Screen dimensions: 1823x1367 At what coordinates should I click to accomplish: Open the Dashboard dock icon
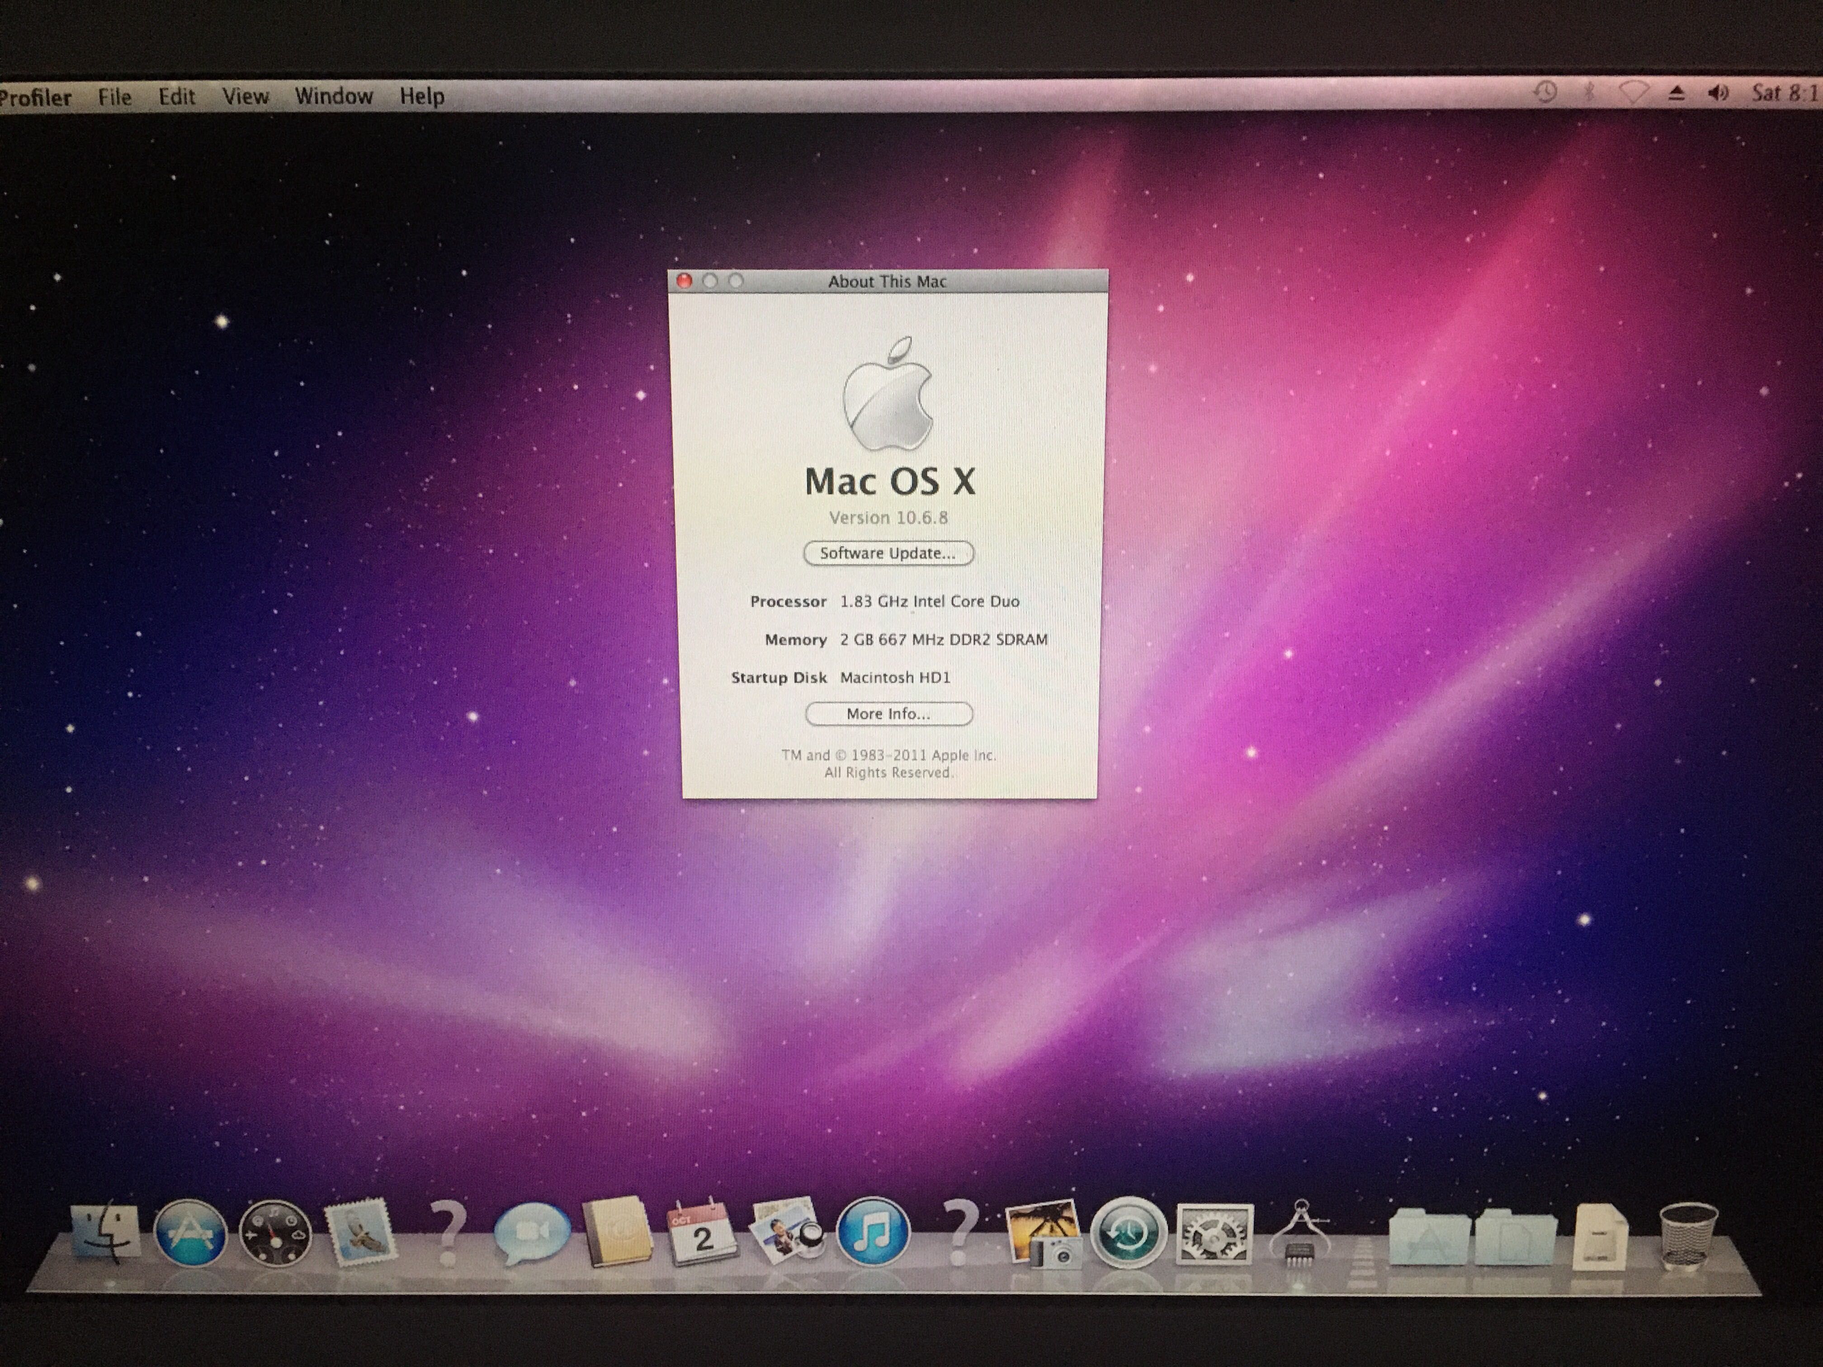pyautogui.click(x=275, y=1234)
